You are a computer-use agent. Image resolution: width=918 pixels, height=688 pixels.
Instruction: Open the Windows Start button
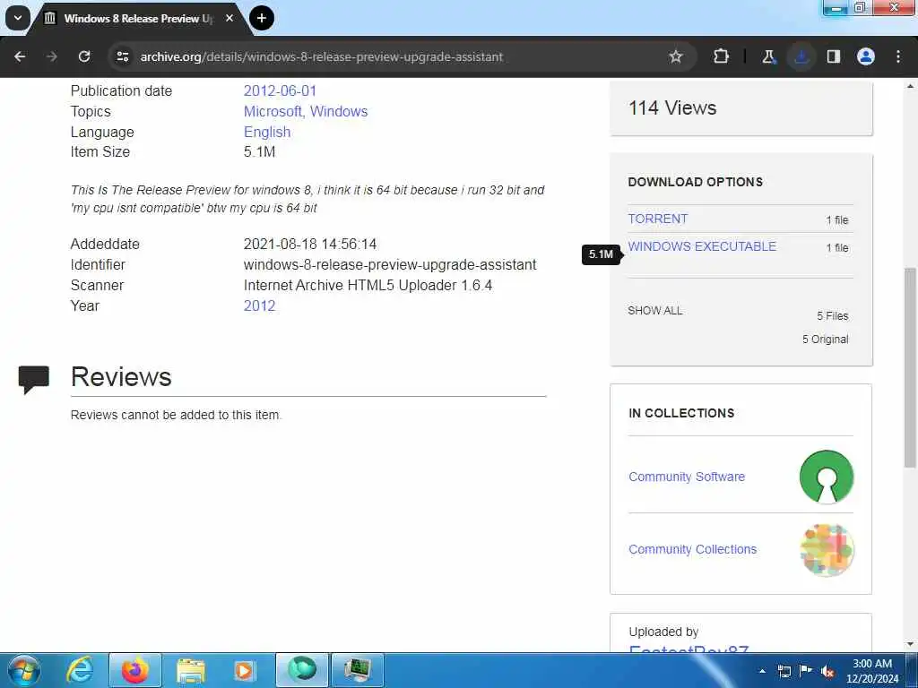pyautogui.click(x=24, y=670)
